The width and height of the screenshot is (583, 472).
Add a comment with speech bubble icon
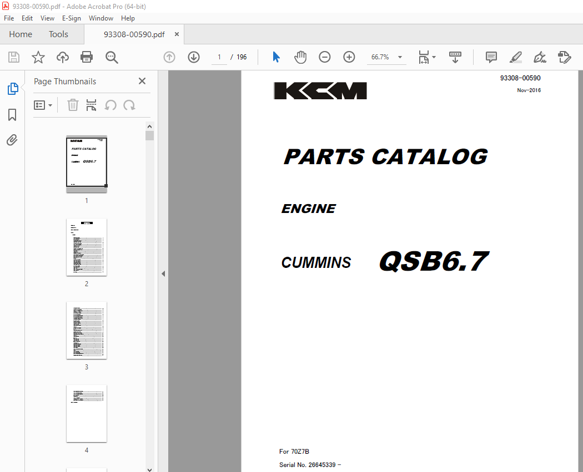click(491, 57)
